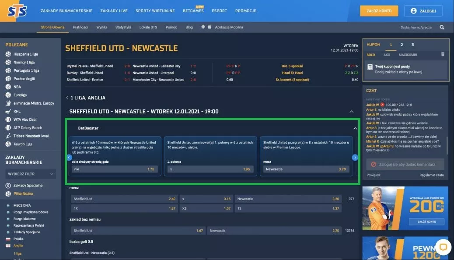
Task: Select the Sheffield Utd 2.40 match odds
Action: [x=124, y=199]
